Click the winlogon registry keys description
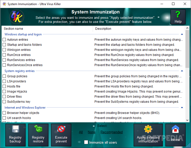191x148 pixels. coord(138,50)
